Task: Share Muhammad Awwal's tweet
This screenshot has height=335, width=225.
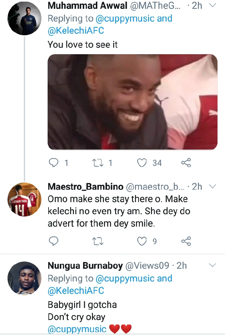Action: [x=186, y=163]
